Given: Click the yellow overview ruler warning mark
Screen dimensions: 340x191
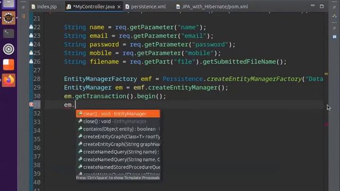Looking at the screenshot, I should pos(326,74).
